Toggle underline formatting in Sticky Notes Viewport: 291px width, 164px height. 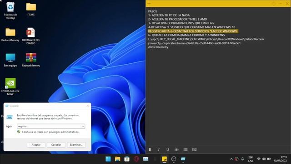pos(168,149)
